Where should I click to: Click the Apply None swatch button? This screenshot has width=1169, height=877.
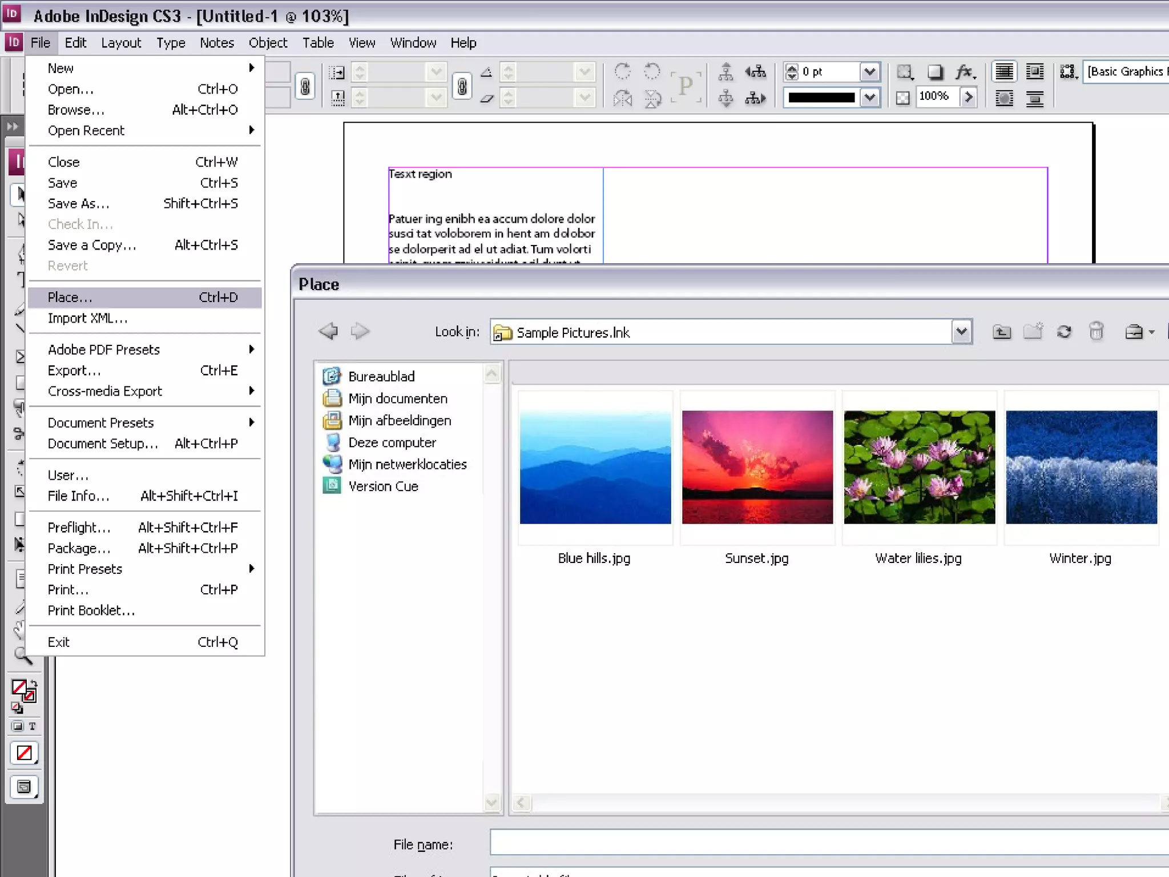click(x=24, y=753)
